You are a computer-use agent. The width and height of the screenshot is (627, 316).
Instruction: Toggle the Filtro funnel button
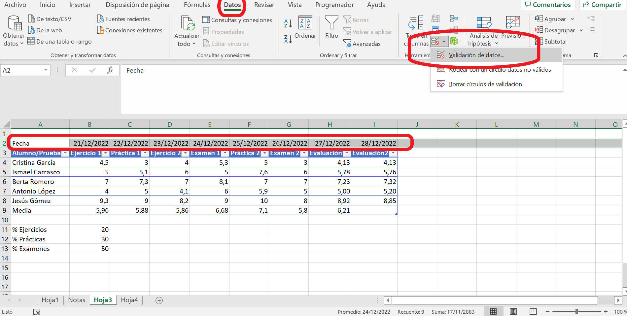331,27
